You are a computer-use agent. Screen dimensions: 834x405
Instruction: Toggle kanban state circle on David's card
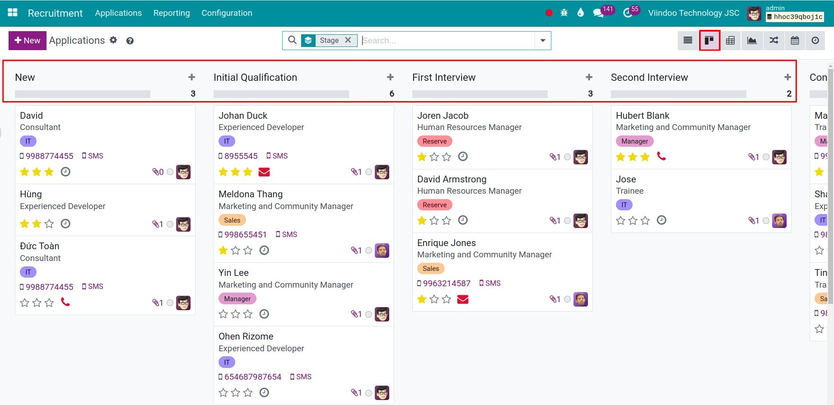pyautogui.click(x=170, y=172)
